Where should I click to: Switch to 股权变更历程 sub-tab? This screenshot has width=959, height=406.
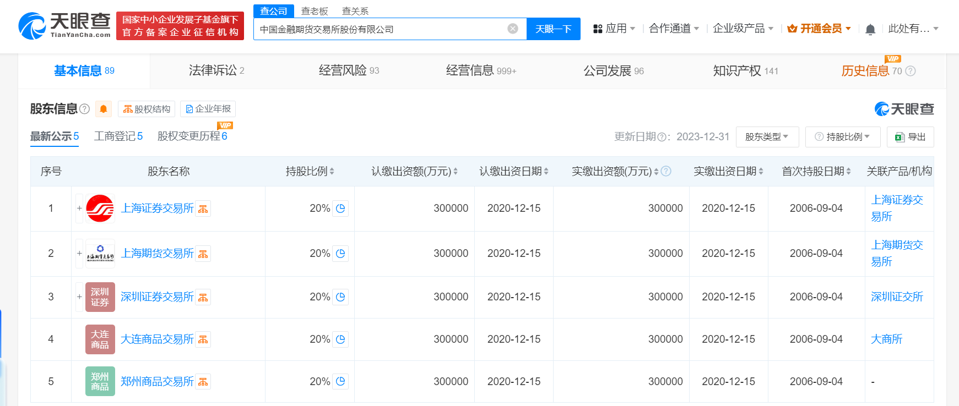click(x=192, y=136)
